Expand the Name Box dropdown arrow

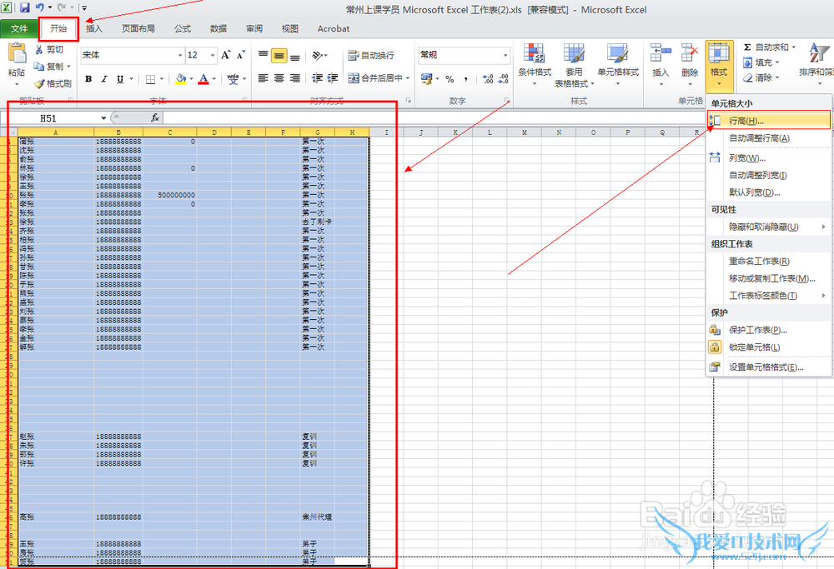tap(103, 118)
